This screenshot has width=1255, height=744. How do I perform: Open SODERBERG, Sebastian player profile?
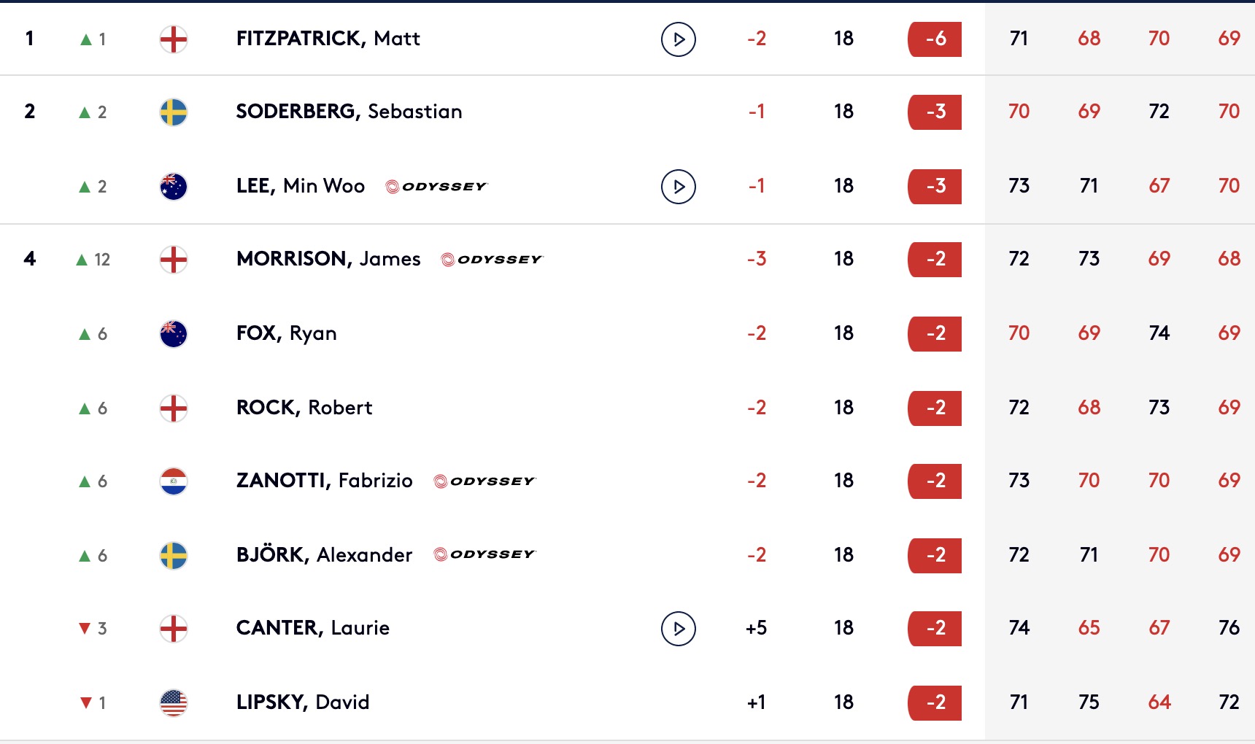[x=349, y=112]
